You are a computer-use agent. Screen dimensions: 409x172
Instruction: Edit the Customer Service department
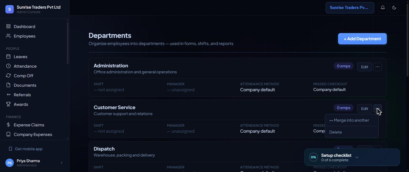pos(364,109)
